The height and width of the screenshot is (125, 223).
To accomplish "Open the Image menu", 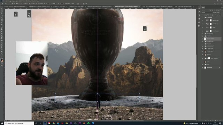I will click(10, 1).
